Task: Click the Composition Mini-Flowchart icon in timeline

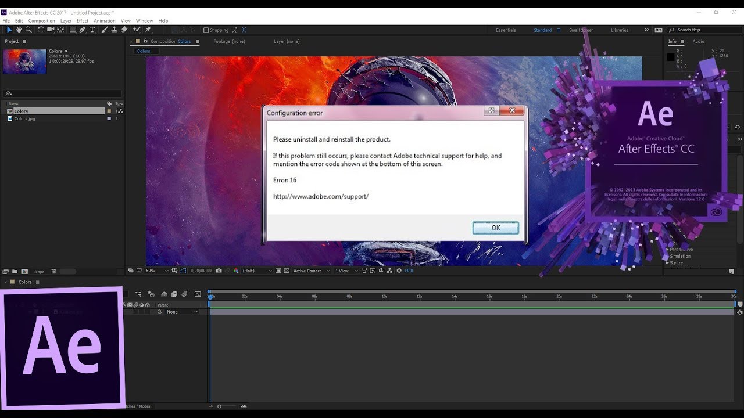Action: click(x=138, y=294)
